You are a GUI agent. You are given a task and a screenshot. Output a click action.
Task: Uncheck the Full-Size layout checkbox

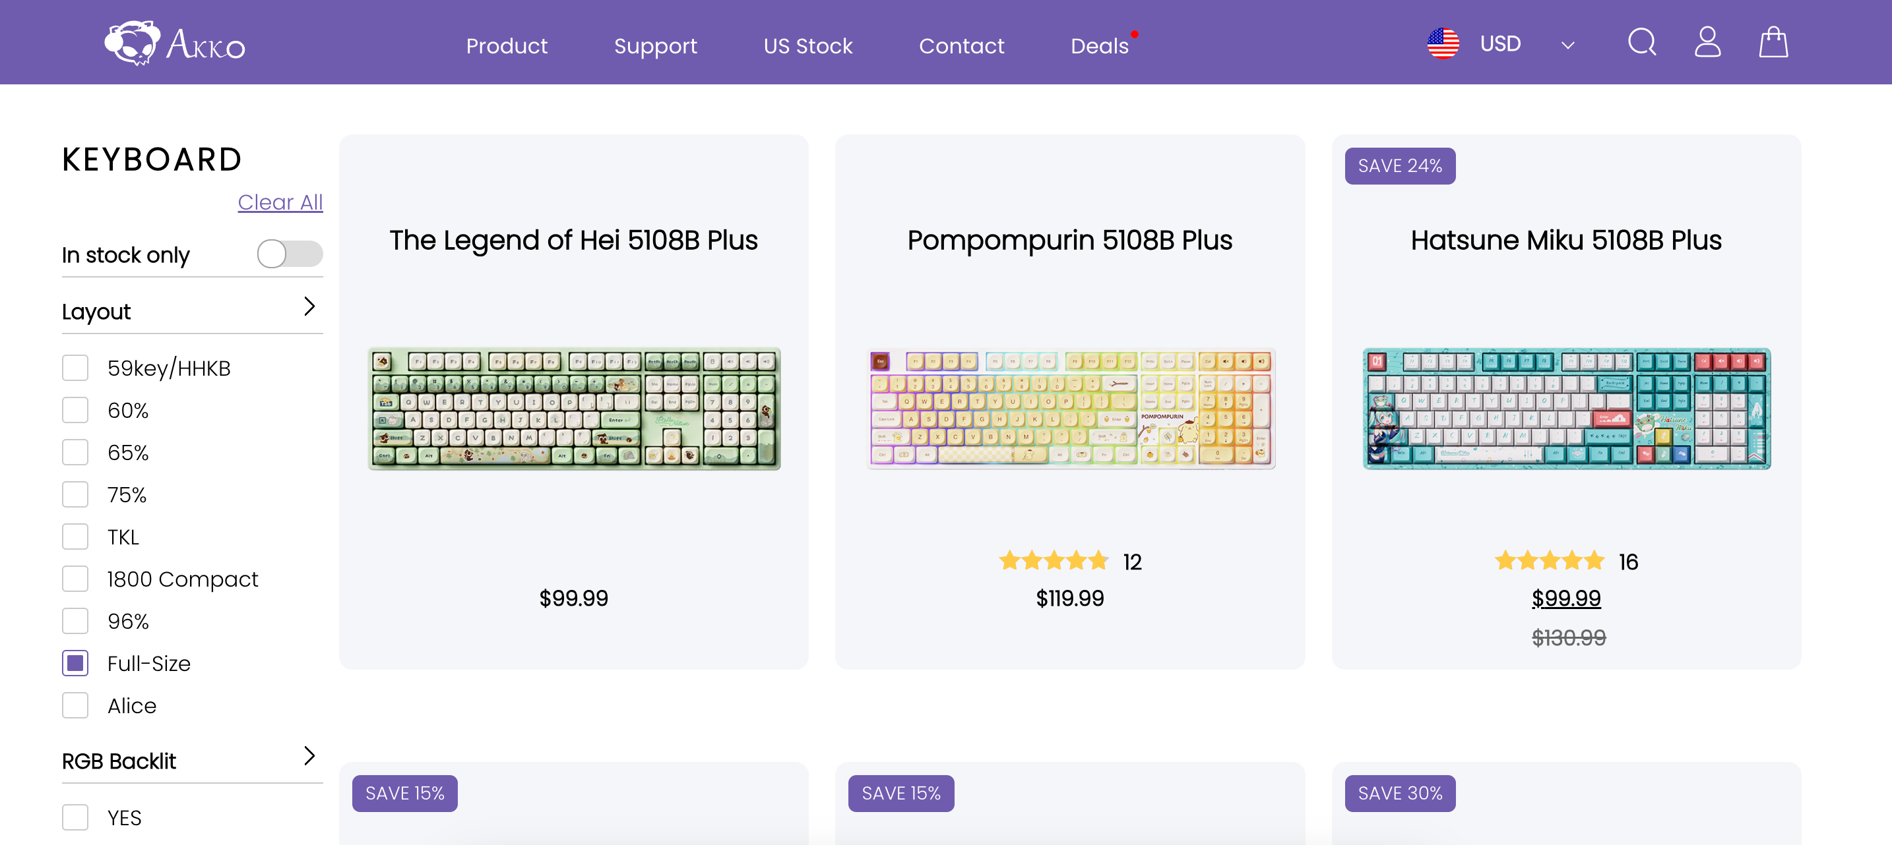point(75,664)
